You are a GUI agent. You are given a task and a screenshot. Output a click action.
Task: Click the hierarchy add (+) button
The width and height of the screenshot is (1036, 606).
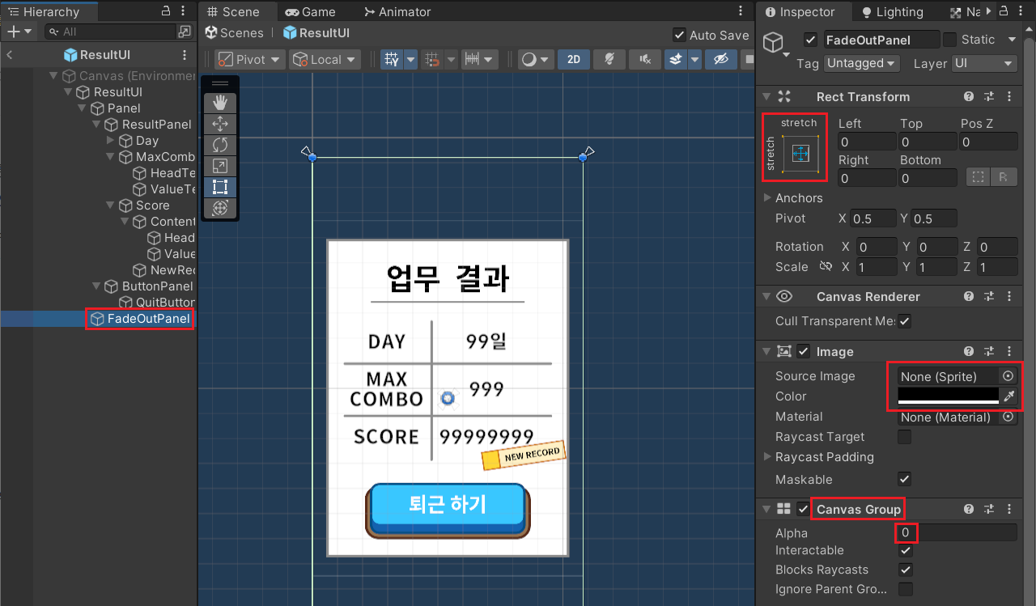20,32
